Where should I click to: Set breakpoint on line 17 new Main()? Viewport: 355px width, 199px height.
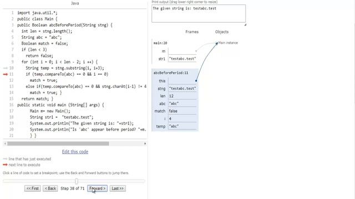point(50,111)
